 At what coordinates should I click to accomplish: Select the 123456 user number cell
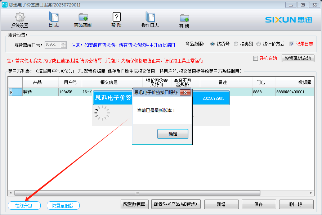pos(70,92)
